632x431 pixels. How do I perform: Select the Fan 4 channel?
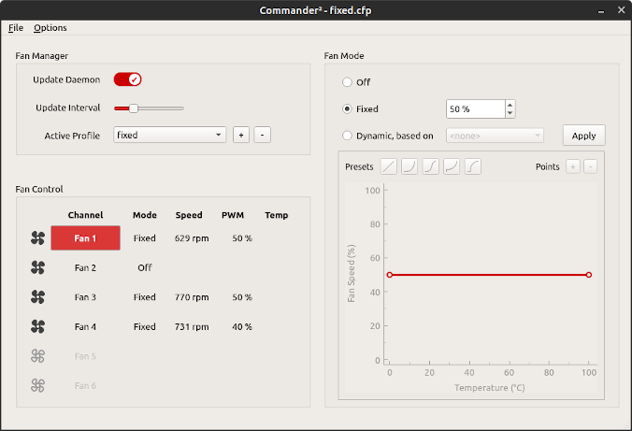(85, 326)
